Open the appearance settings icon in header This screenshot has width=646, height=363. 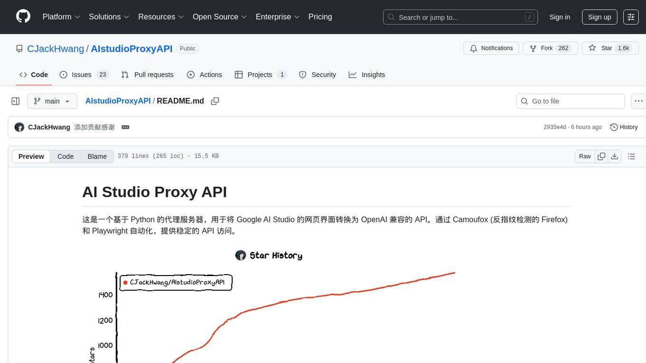[631, 17]
